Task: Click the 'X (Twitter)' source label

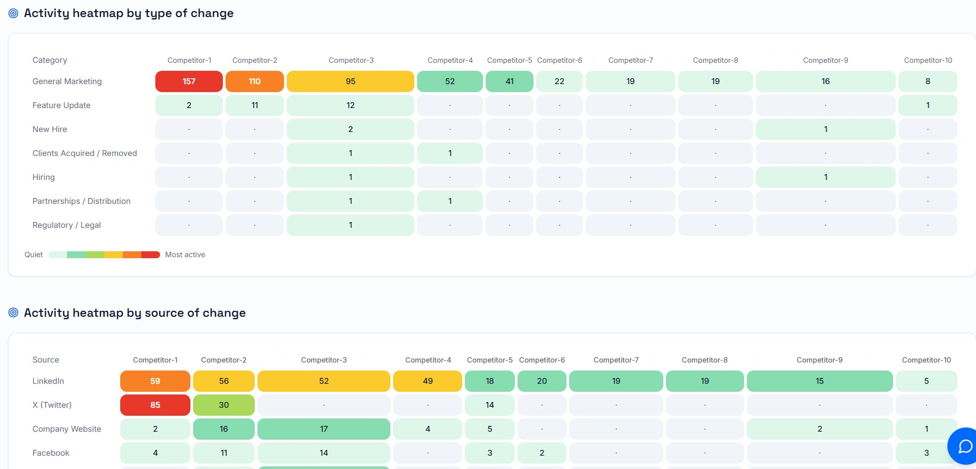Action: coord(52,405)
